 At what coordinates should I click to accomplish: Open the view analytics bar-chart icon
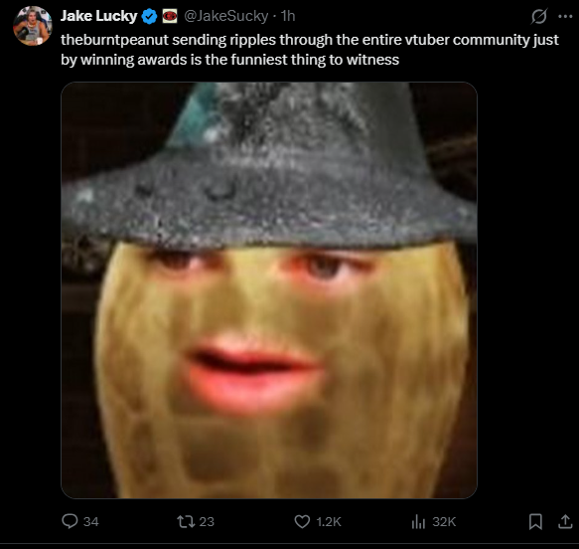tap(418, 521)
